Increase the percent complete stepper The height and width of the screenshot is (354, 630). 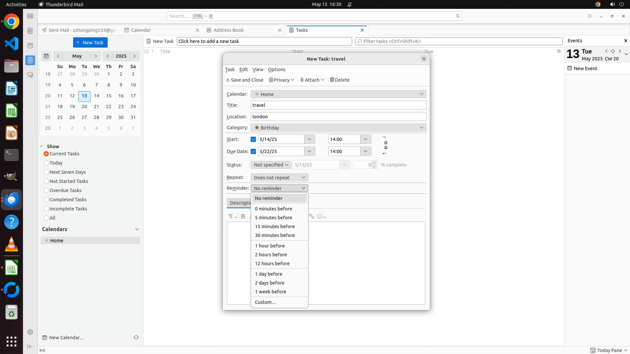click(374, 163)
